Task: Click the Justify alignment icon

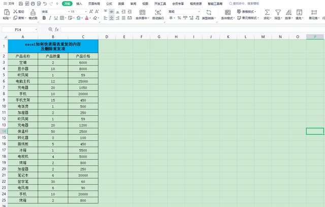Action: coord(123,18)
